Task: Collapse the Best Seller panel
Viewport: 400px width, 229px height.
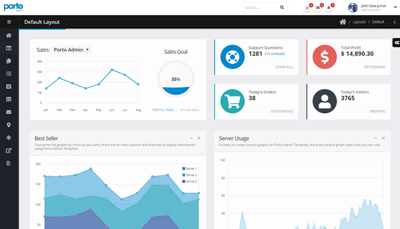Action: pos(191,138)
